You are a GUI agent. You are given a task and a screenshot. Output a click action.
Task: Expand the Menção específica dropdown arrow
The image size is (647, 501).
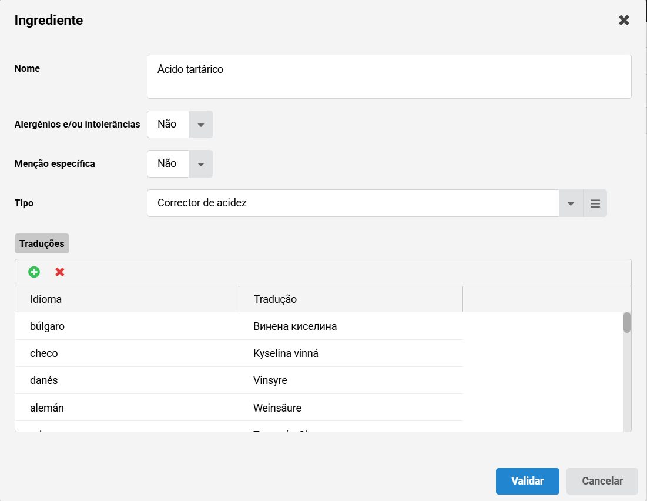coord(200,164)
